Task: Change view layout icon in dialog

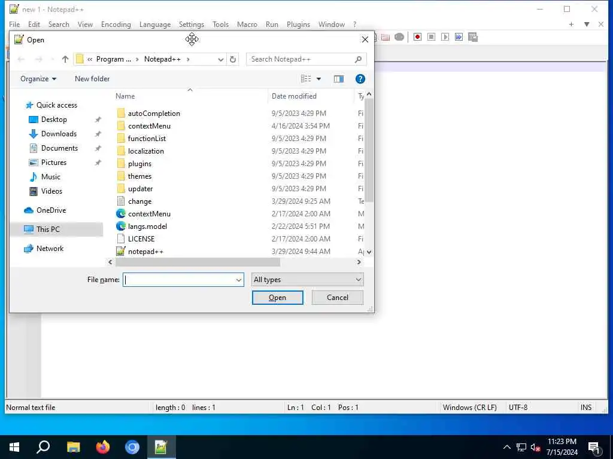Action: pos(306,79)
